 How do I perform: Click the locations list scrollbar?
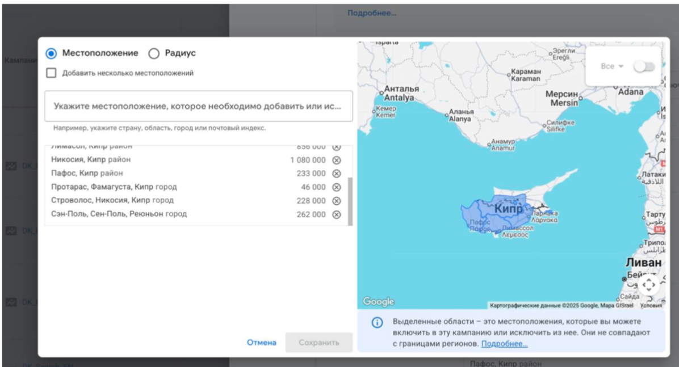pos(350,200)
